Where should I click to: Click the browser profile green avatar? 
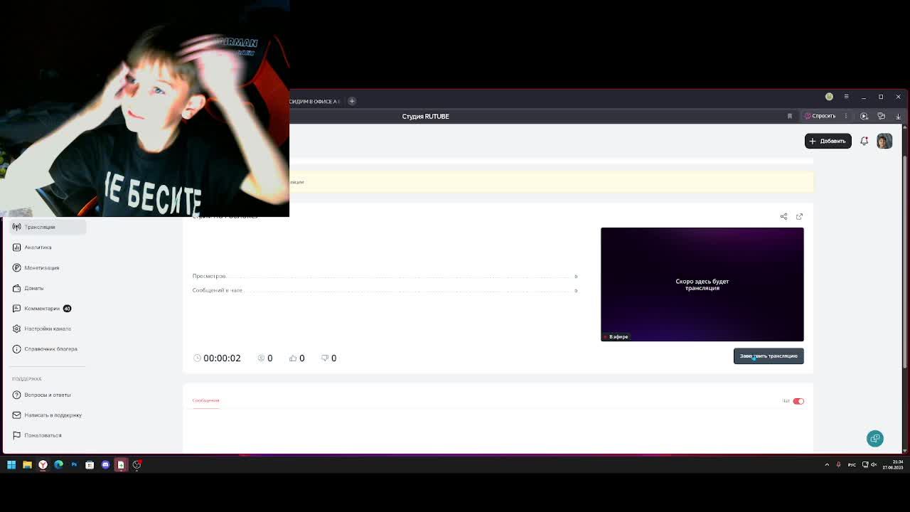[x=829, y=97]
